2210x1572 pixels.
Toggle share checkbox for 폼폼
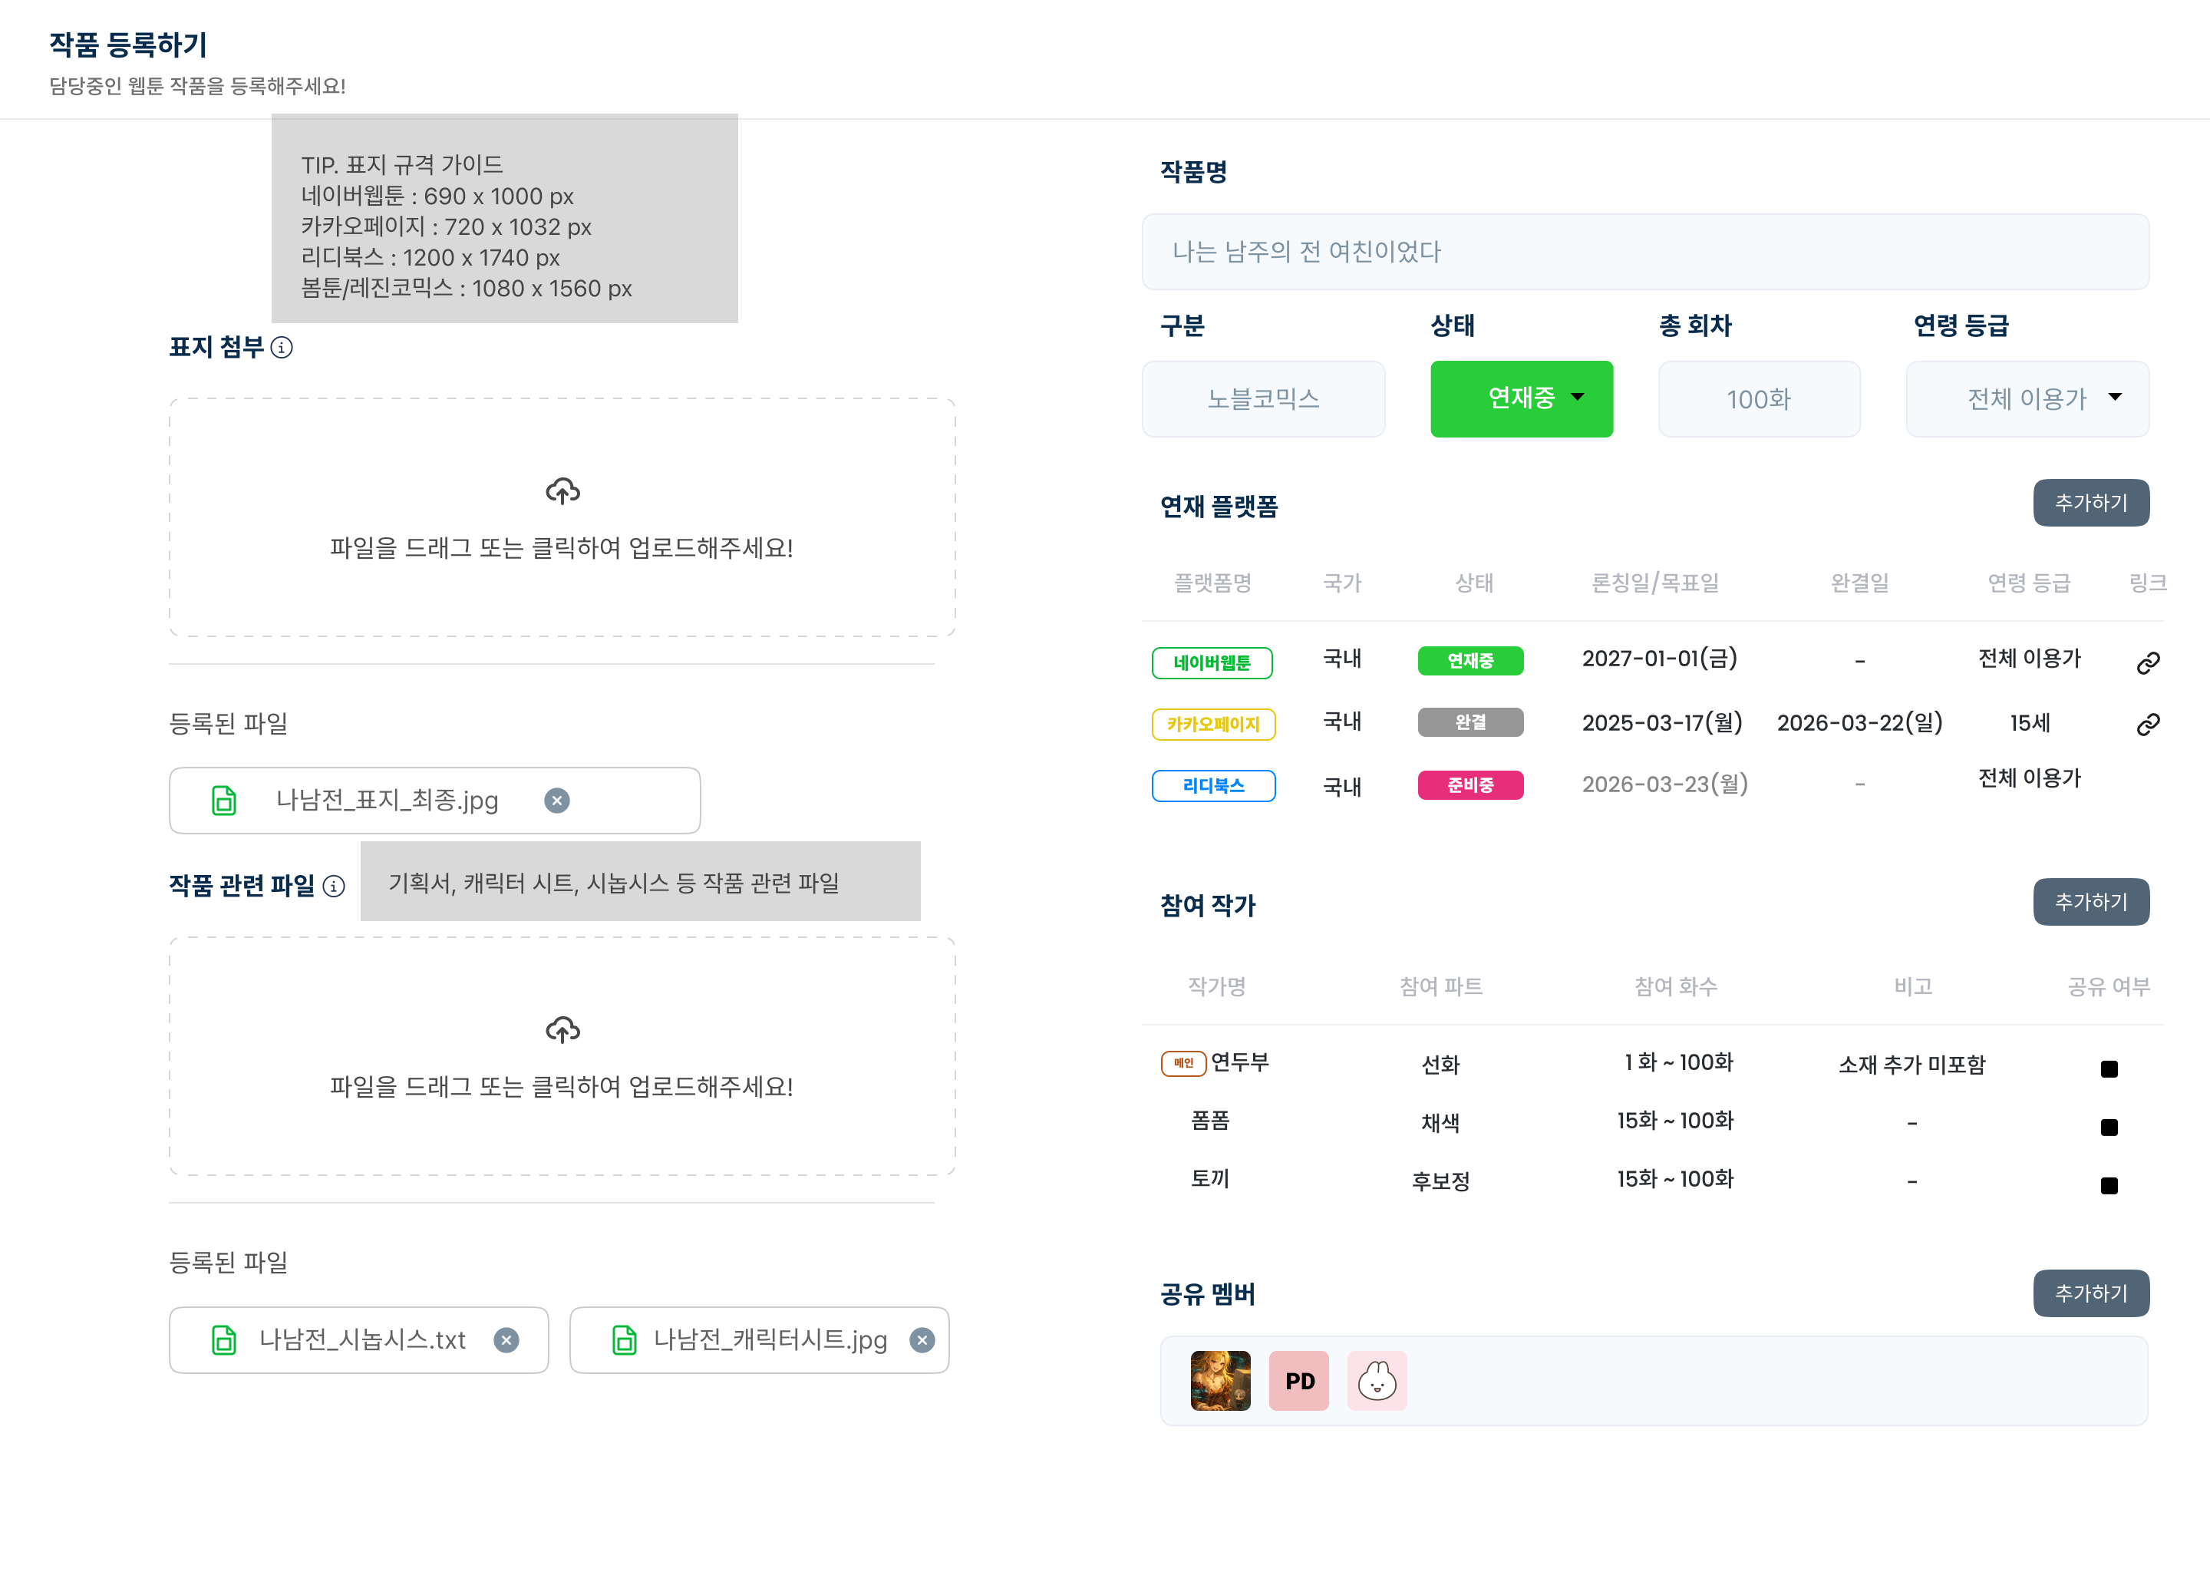[2109, 1127]
